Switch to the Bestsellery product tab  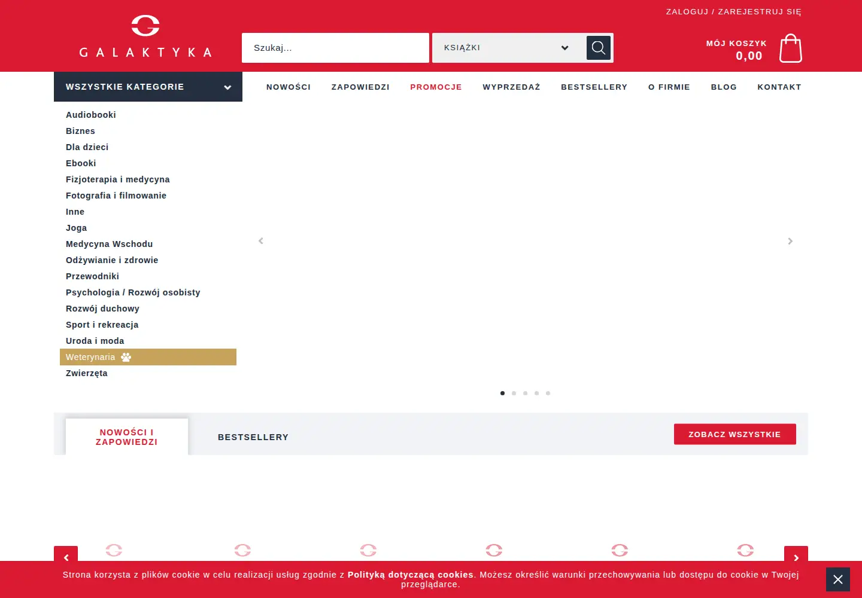253,437
